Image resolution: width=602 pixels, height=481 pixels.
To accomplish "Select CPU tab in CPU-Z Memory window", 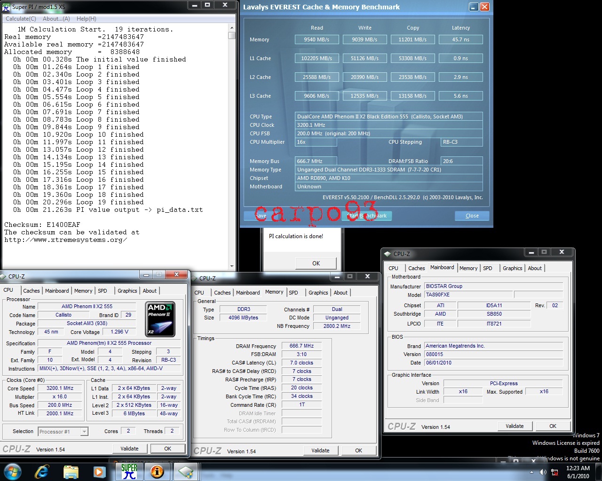I will click(x=199, y=293).
